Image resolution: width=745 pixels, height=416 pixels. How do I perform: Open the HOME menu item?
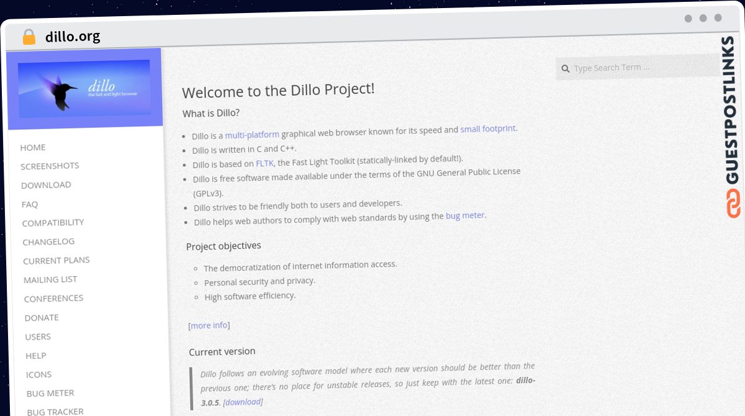(x=33, y=147)
